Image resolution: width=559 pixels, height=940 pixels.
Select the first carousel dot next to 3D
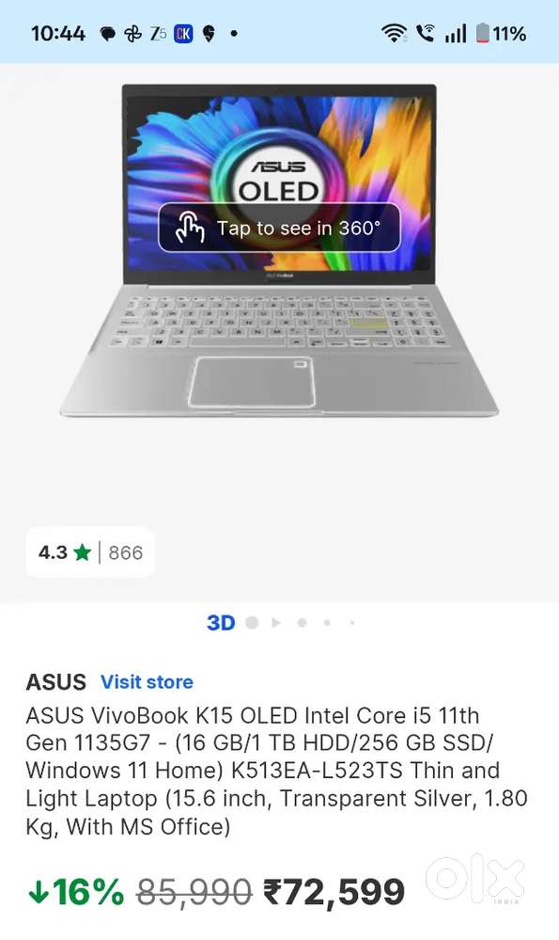pos(252,623)
